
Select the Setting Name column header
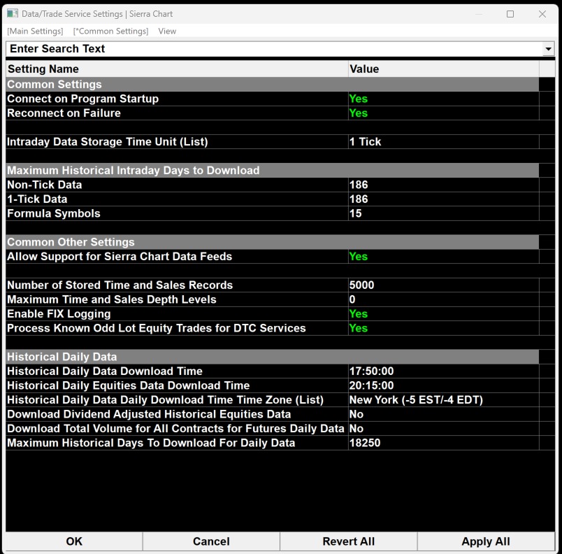coord(177,69)
